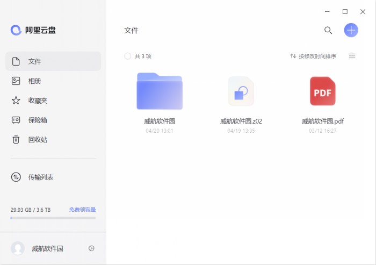Viewport: 376px width, 265px height.
Task: Click the storage usage progress bar
Action: tap(53, 218)
